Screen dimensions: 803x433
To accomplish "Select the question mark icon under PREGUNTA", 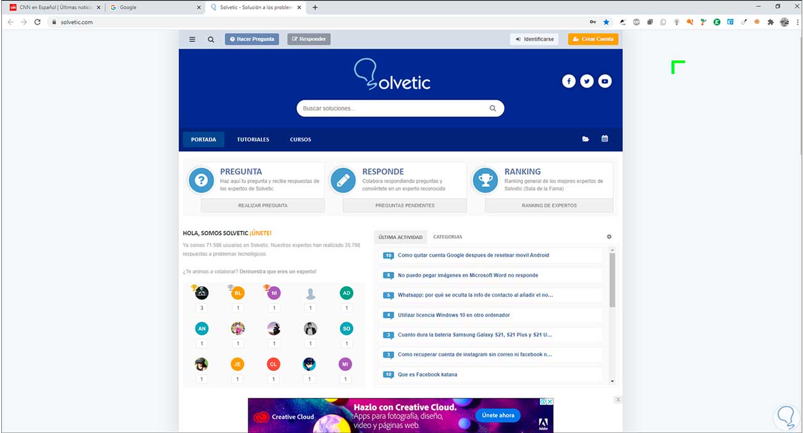I will click(201, 180).
